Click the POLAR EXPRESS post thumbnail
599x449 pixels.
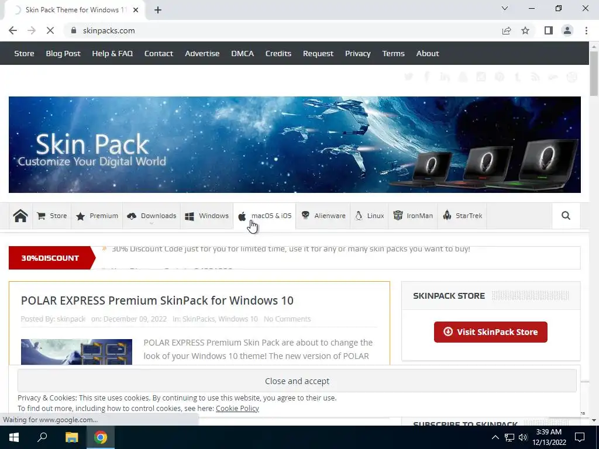click(x=77, y=351)
